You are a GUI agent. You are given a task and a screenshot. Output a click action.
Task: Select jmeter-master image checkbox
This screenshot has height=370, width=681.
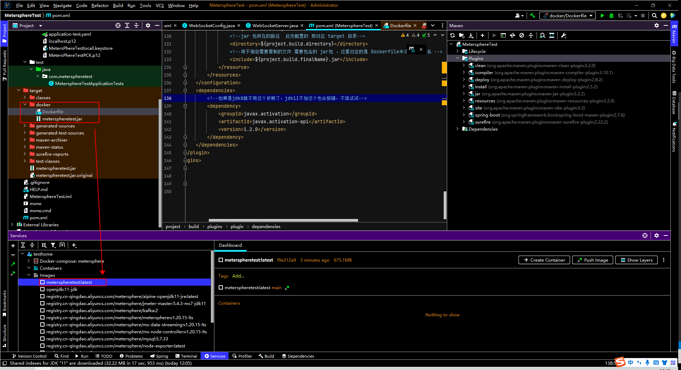point(42,303)
